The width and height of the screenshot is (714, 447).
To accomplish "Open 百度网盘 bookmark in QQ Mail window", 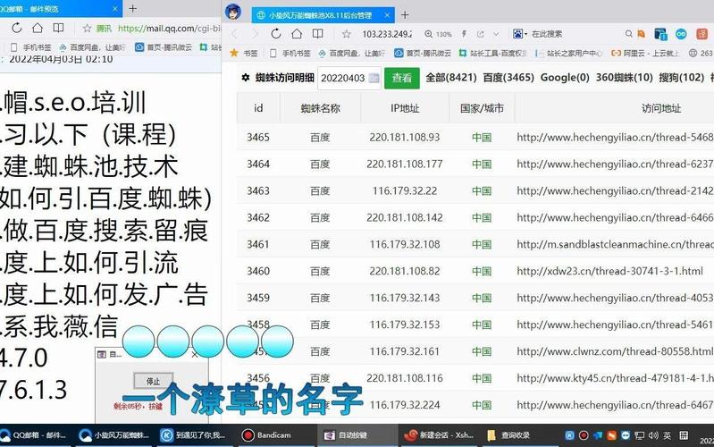I will 92,47.
